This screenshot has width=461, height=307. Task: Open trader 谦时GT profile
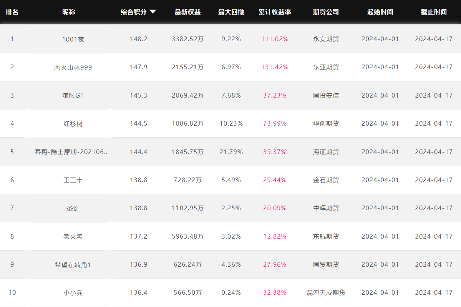73,95
